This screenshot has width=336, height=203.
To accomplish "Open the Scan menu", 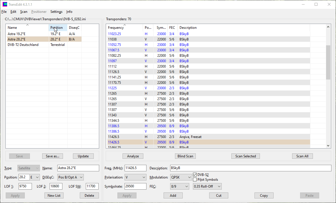I will [24, 12].
